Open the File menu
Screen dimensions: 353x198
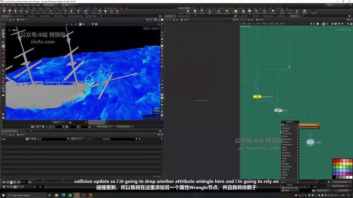(4, 5)
